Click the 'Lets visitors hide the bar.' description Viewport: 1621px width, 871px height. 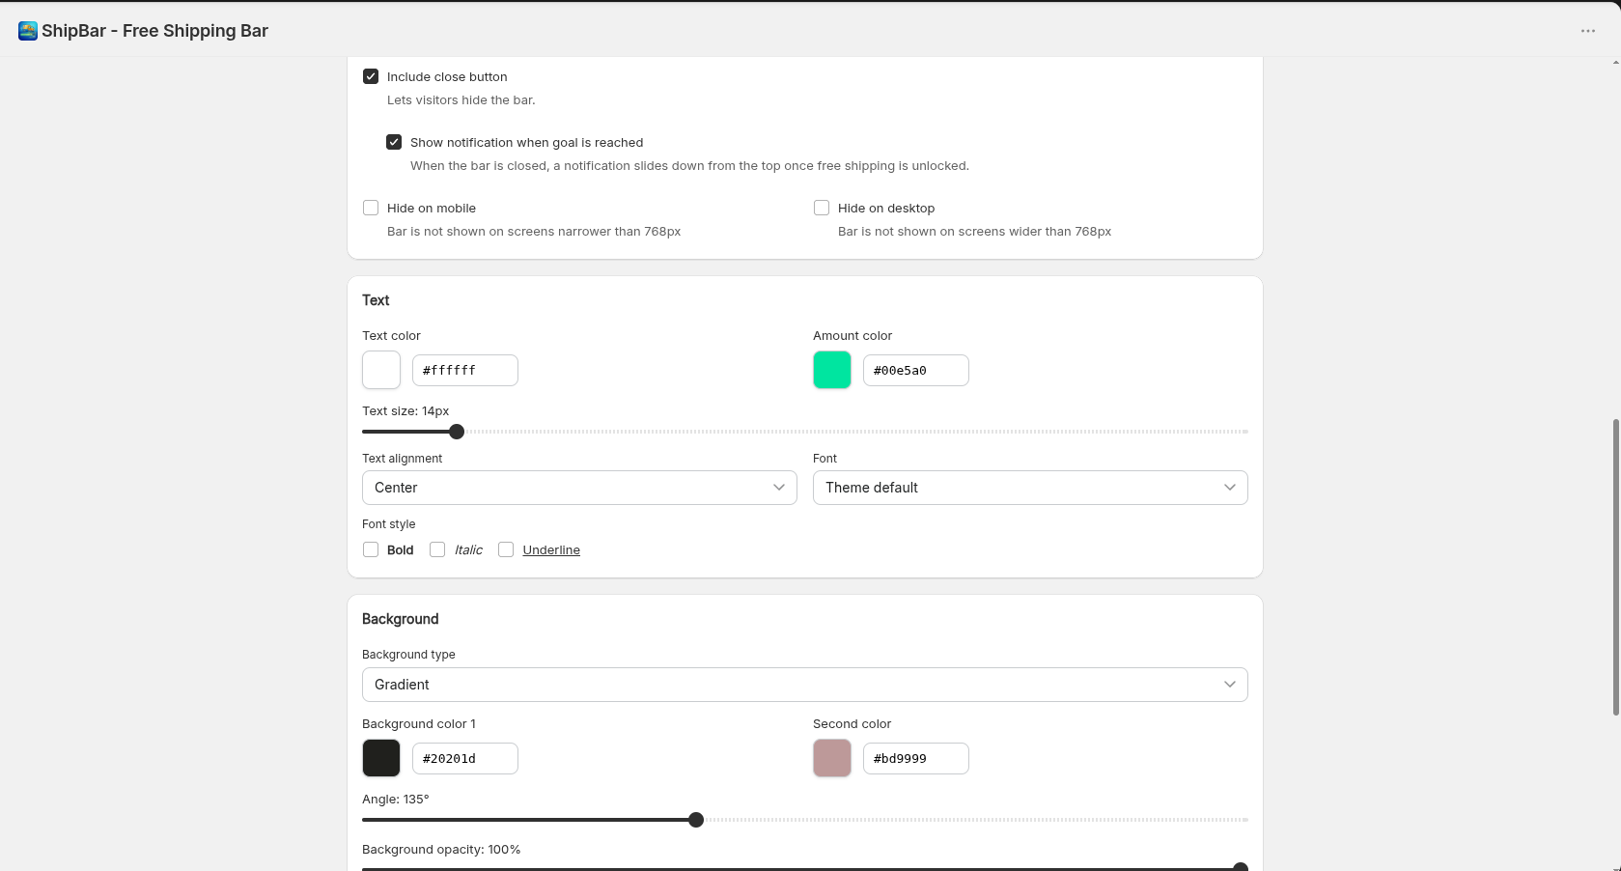point(461,100)
